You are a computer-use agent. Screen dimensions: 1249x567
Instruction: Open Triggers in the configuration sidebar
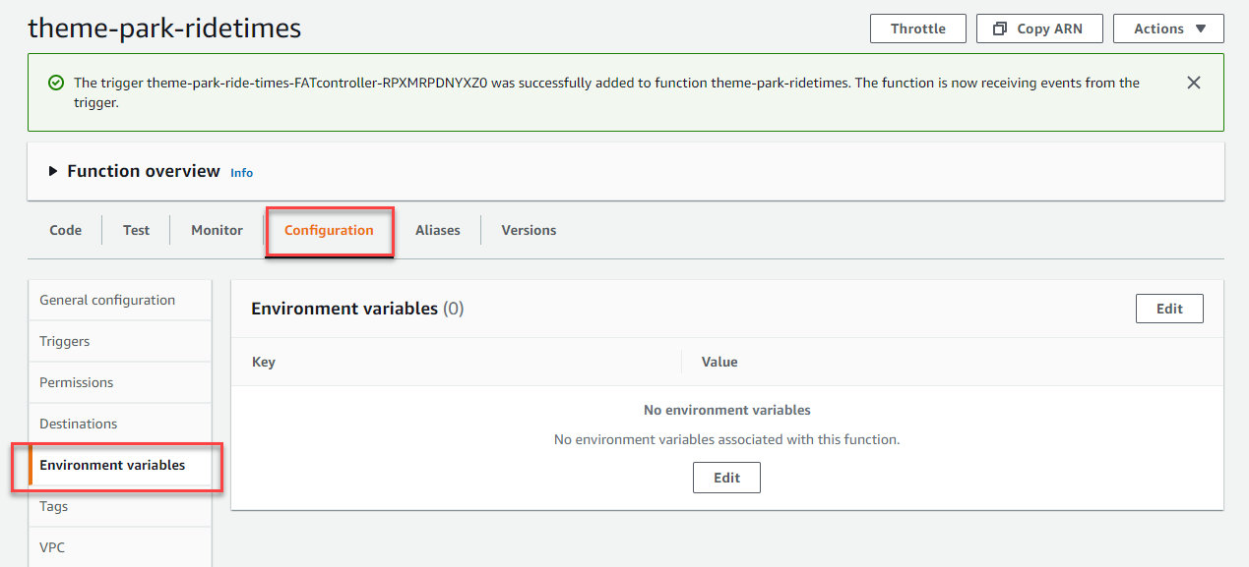[64, 341]
